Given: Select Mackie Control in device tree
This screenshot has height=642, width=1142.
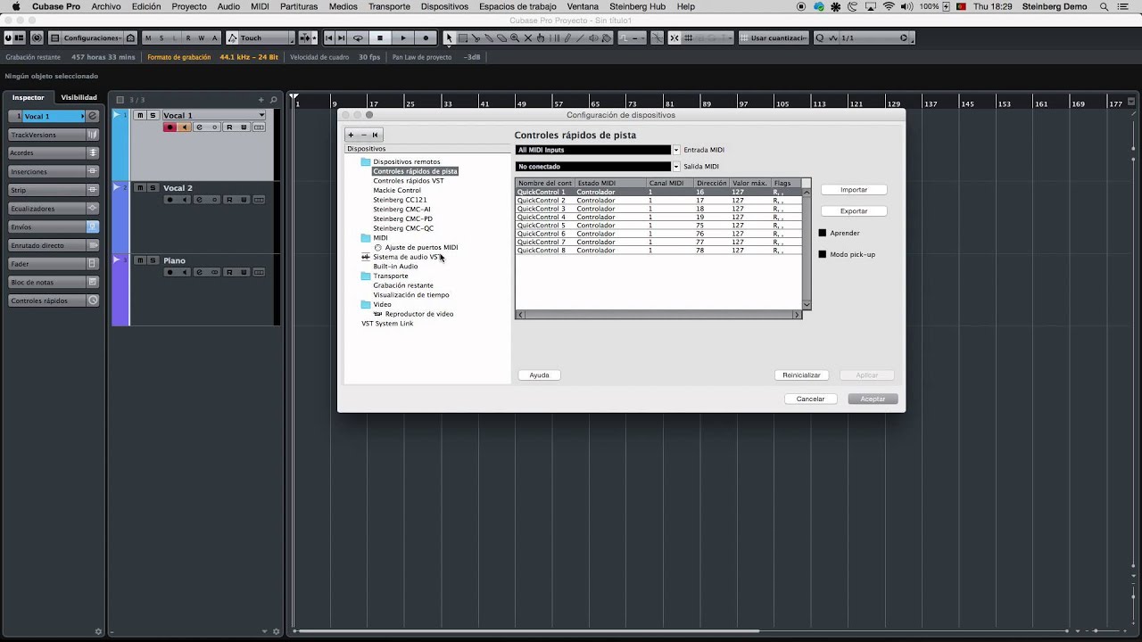Looking at the screenshot, I should click(397, 190).
